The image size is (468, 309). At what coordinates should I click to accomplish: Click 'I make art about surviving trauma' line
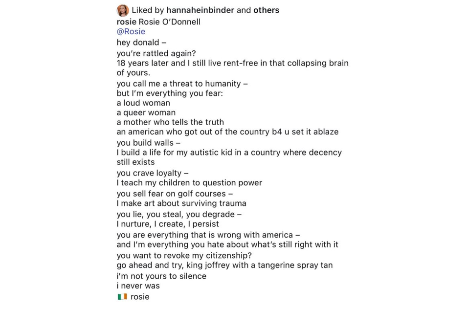[181, 203]
